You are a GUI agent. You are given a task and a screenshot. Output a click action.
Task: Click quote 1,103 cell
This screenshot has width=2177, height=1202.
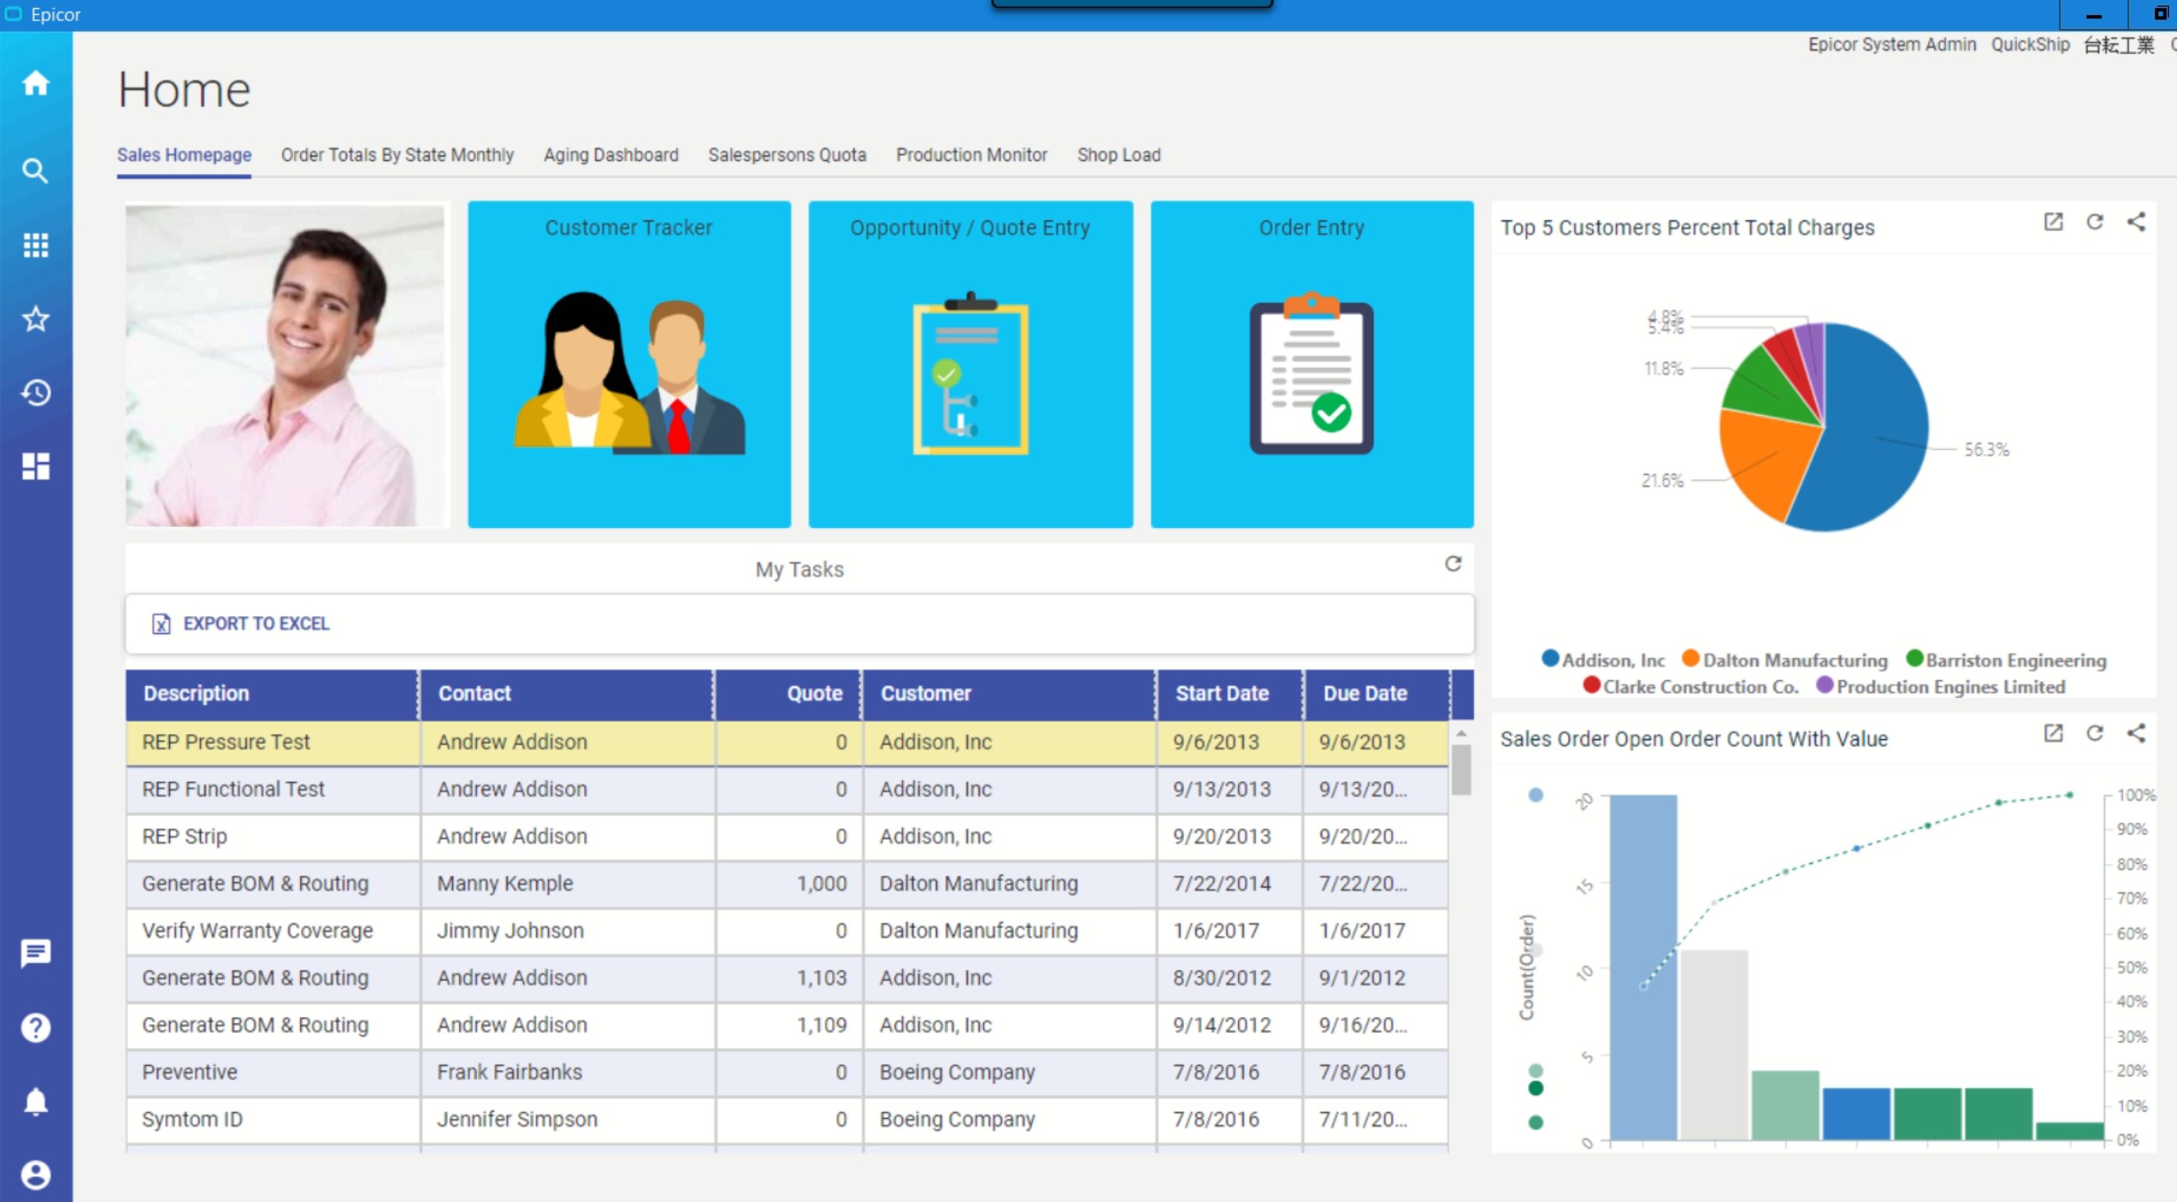pos(788,977)
